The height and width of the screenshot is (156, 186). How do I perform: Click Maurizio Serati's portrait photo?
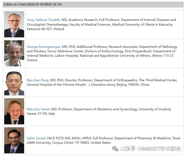click(x=14, y=111)
